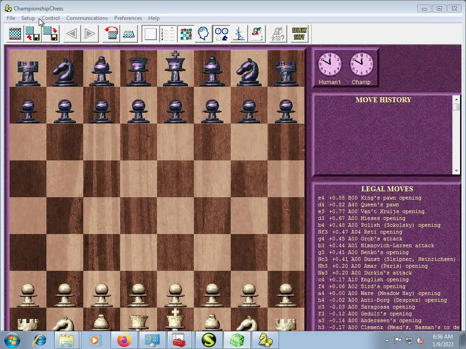Choose legal move Nf3 Reti opening
466x349 pixels.
click(360, 232)
